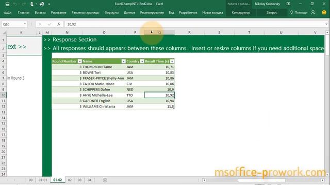Open the Рисование ribbon tab

58,12
